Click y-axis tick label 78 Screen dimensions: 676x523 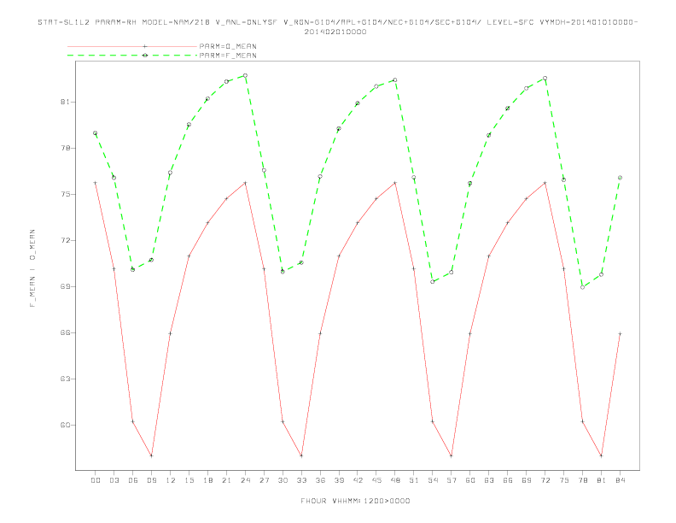[x=65, y=148]
